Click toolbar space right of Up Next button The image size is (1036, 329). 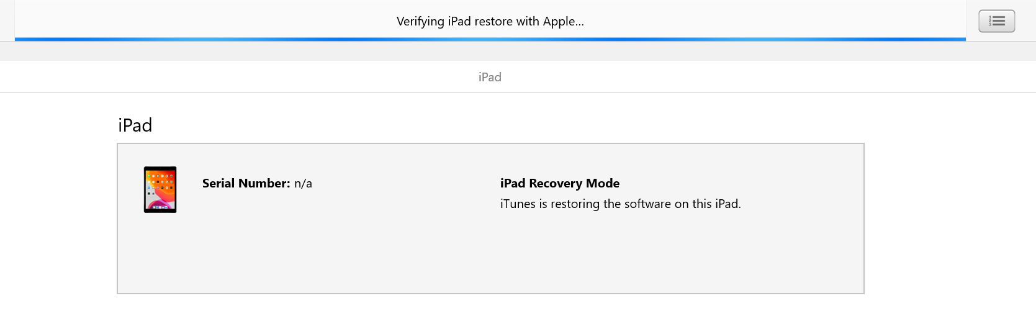[x=1026, y=21]
